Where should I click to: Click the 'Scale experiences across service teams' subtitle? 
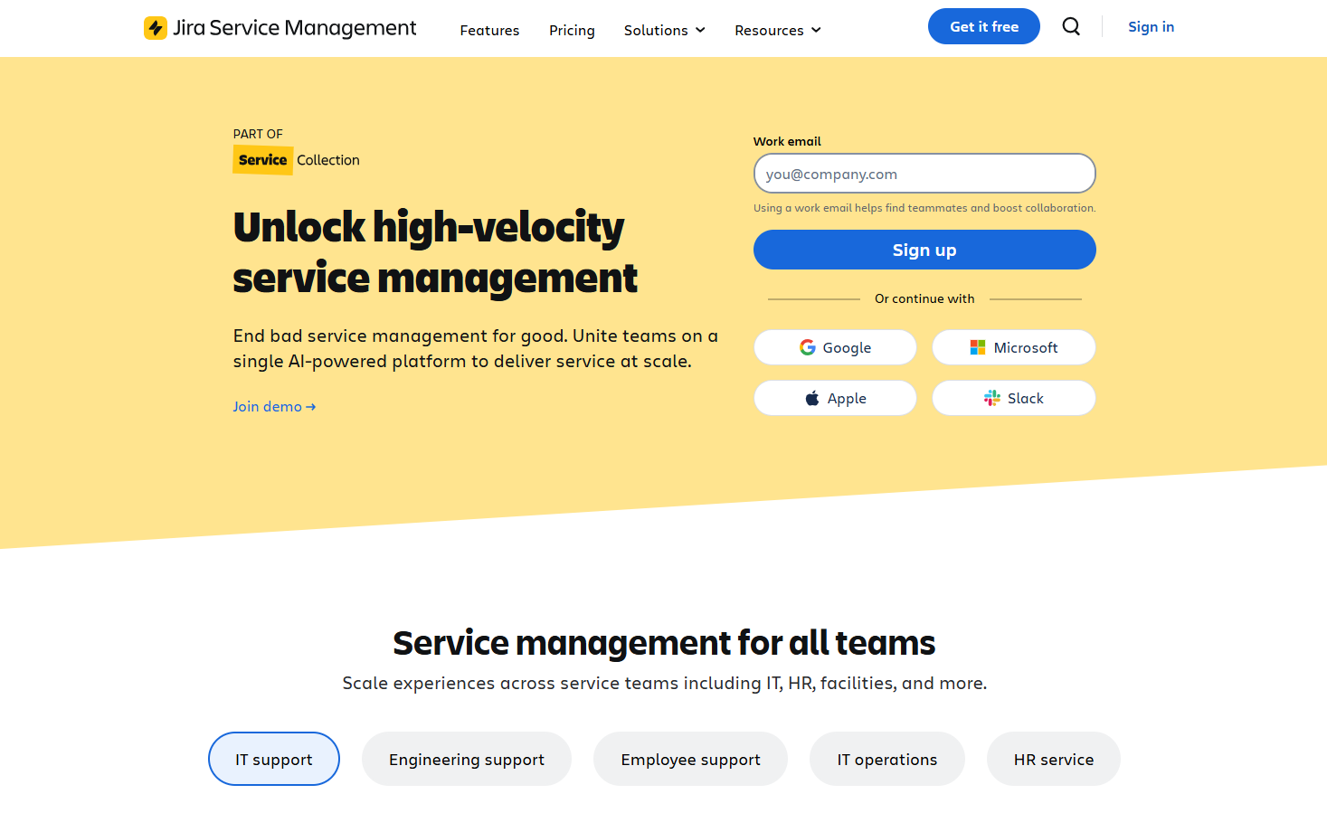pyautogui.click(x=664, y=683)
